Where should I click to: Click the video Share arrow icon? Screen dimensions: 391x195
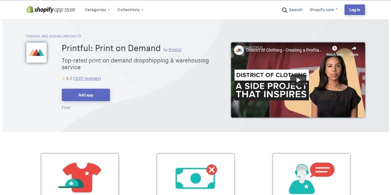[x=354, y=48]
